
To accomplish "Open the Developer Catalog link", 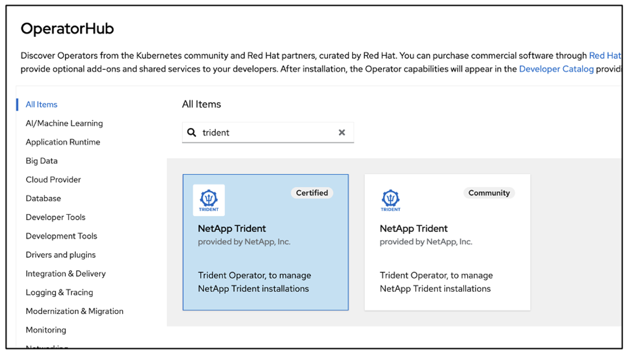I will coord(556,69).
